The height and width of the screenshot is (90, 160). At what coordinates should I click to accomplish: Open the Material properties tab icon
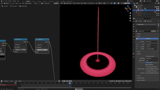pos(133,54)
